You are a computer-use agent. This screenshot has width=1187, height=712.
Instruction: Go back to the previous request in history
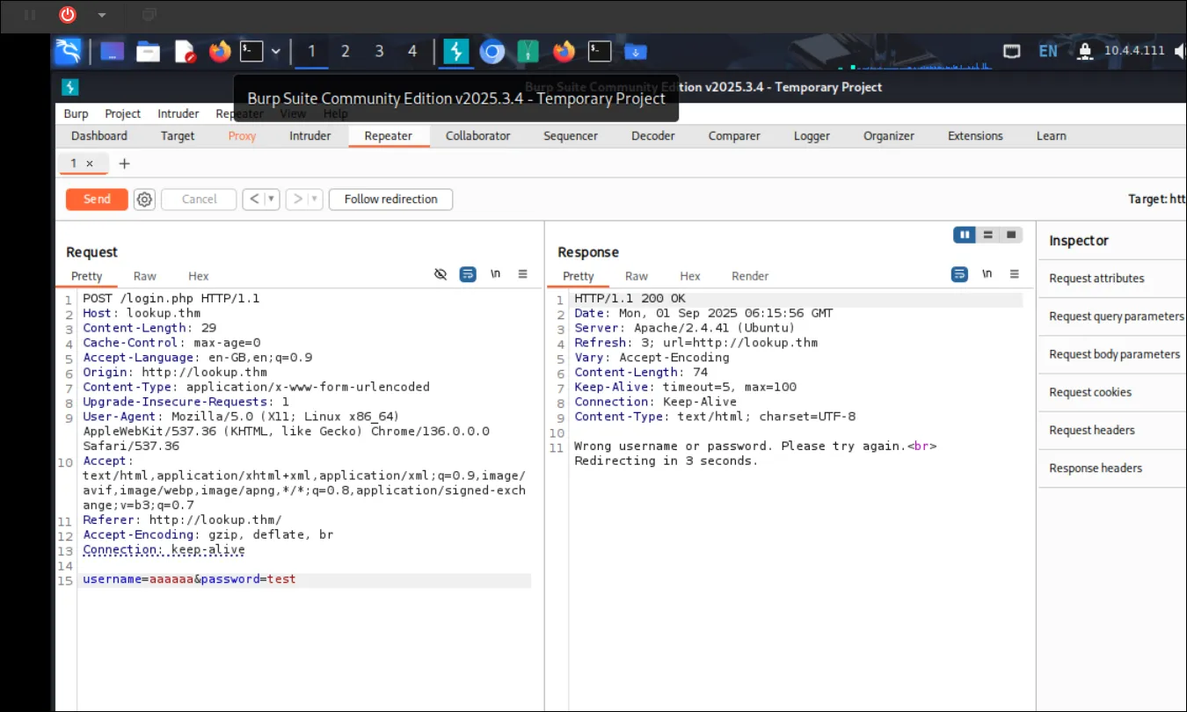254,200
